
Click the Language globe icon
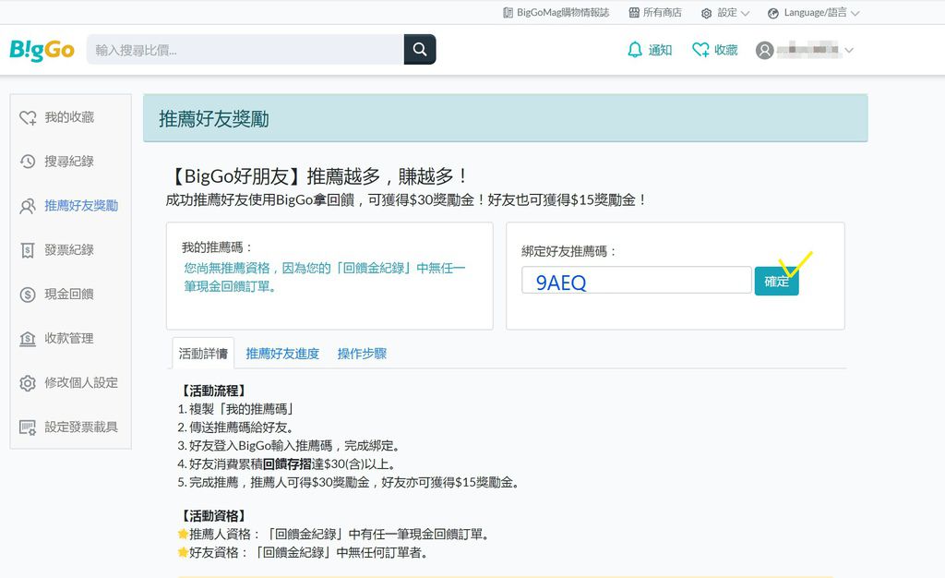pos(773,13)
